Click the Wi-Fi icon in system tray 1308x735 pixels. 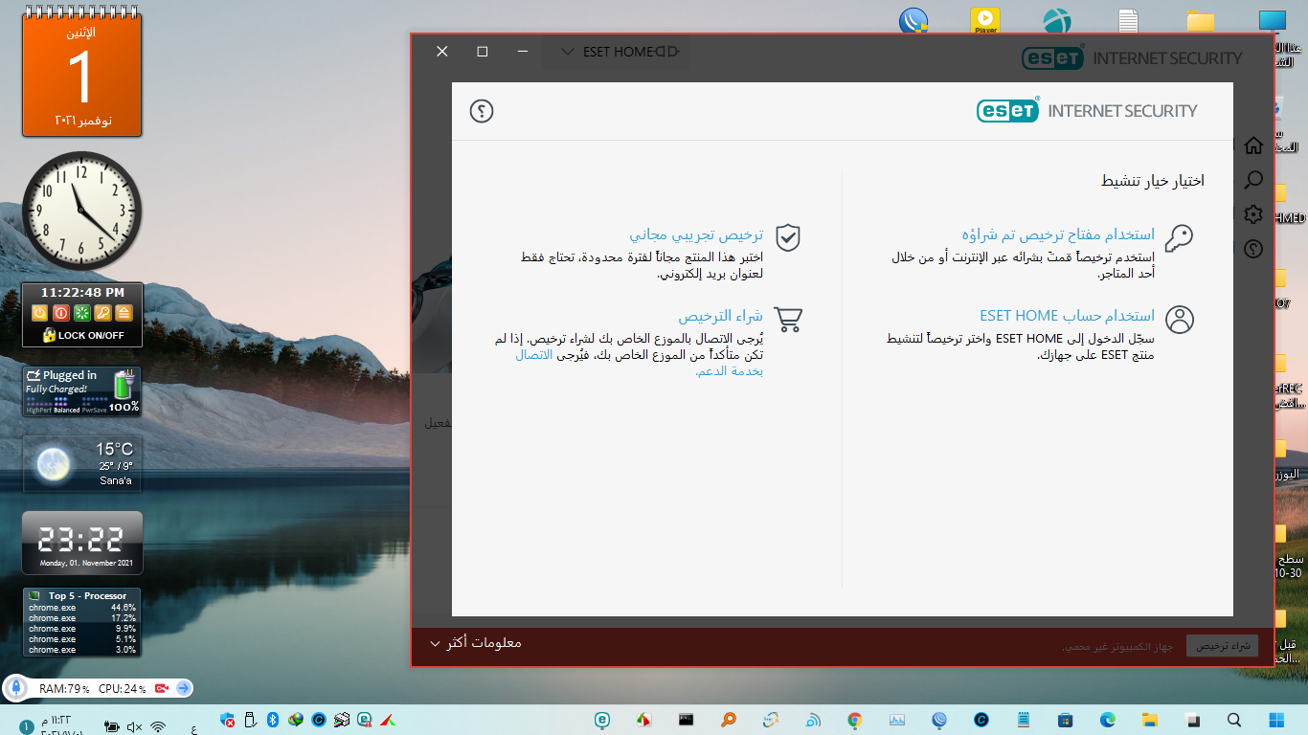(x=159, y=727)
